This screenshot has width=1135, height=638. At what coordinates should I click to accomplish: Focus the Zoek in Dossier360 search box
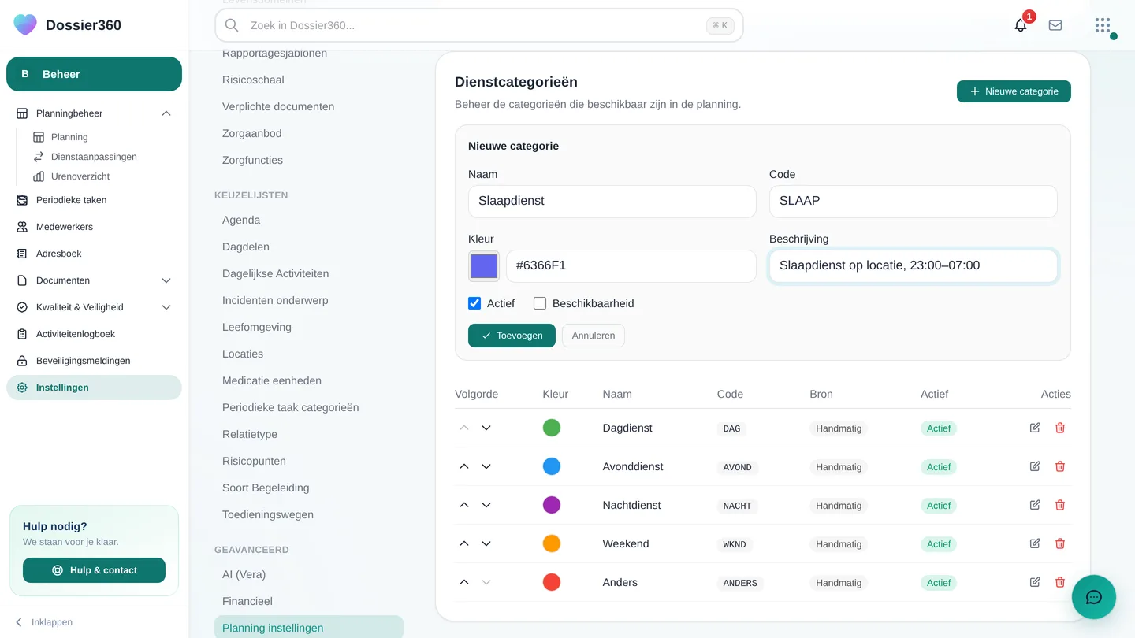click(x=479, y=25)
